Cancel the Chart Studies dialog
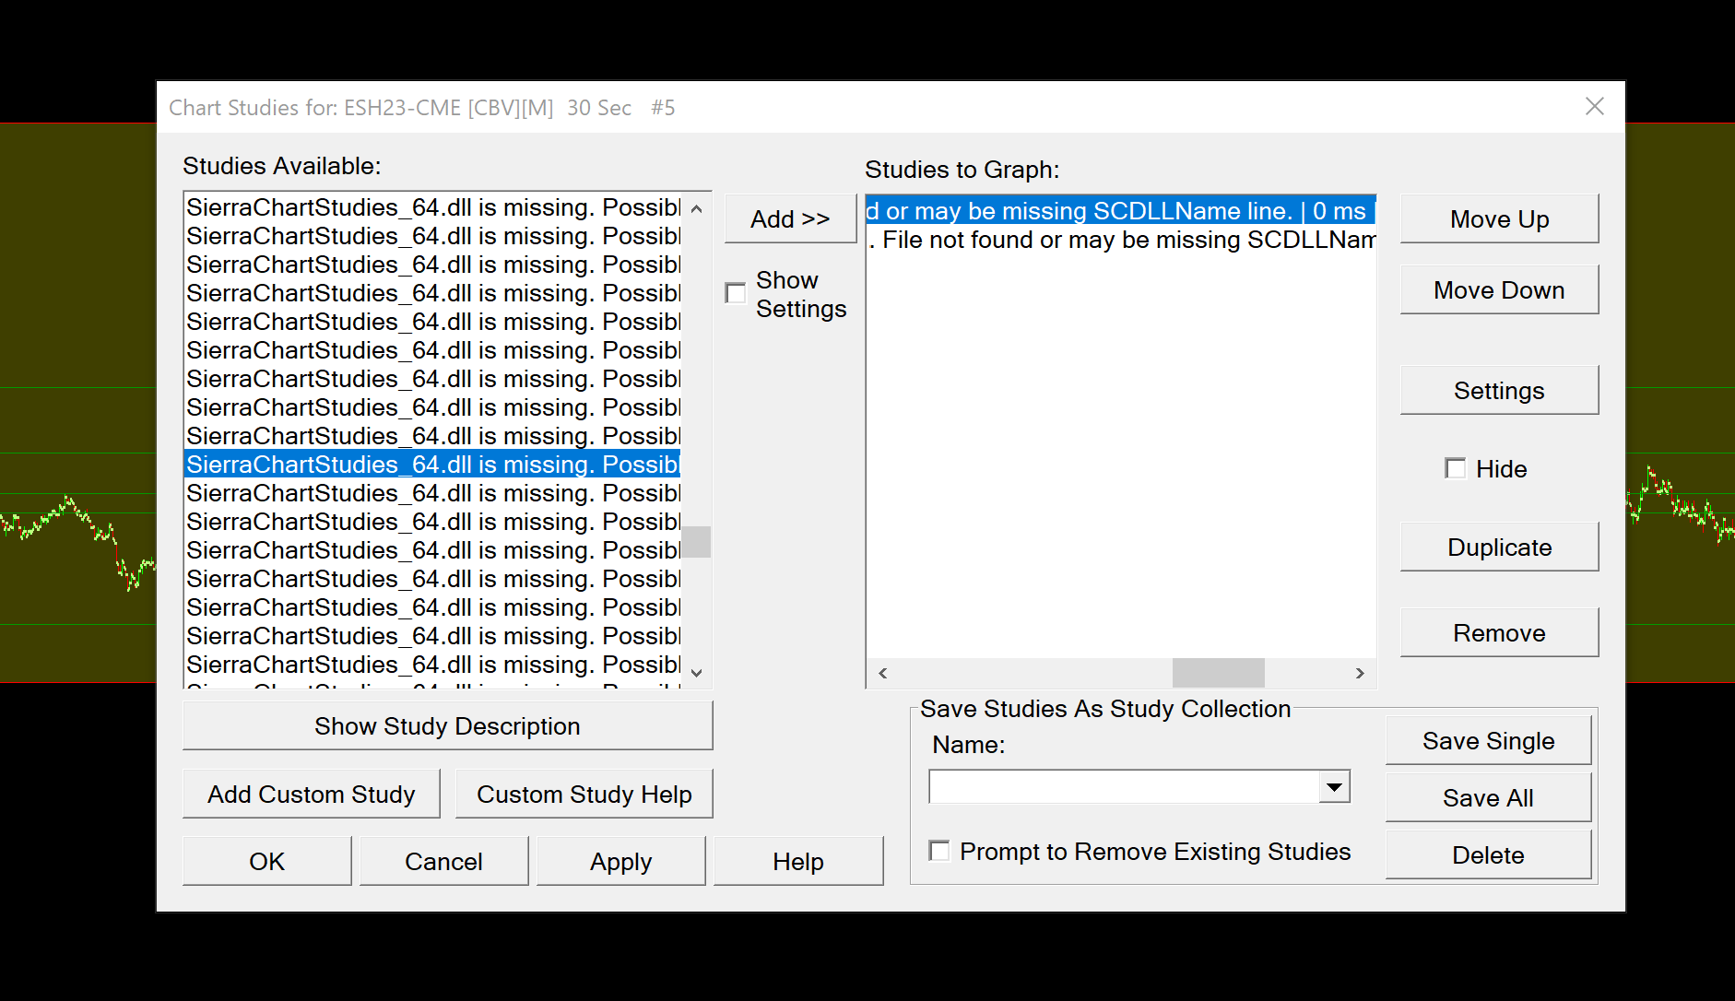 [443, 861]
